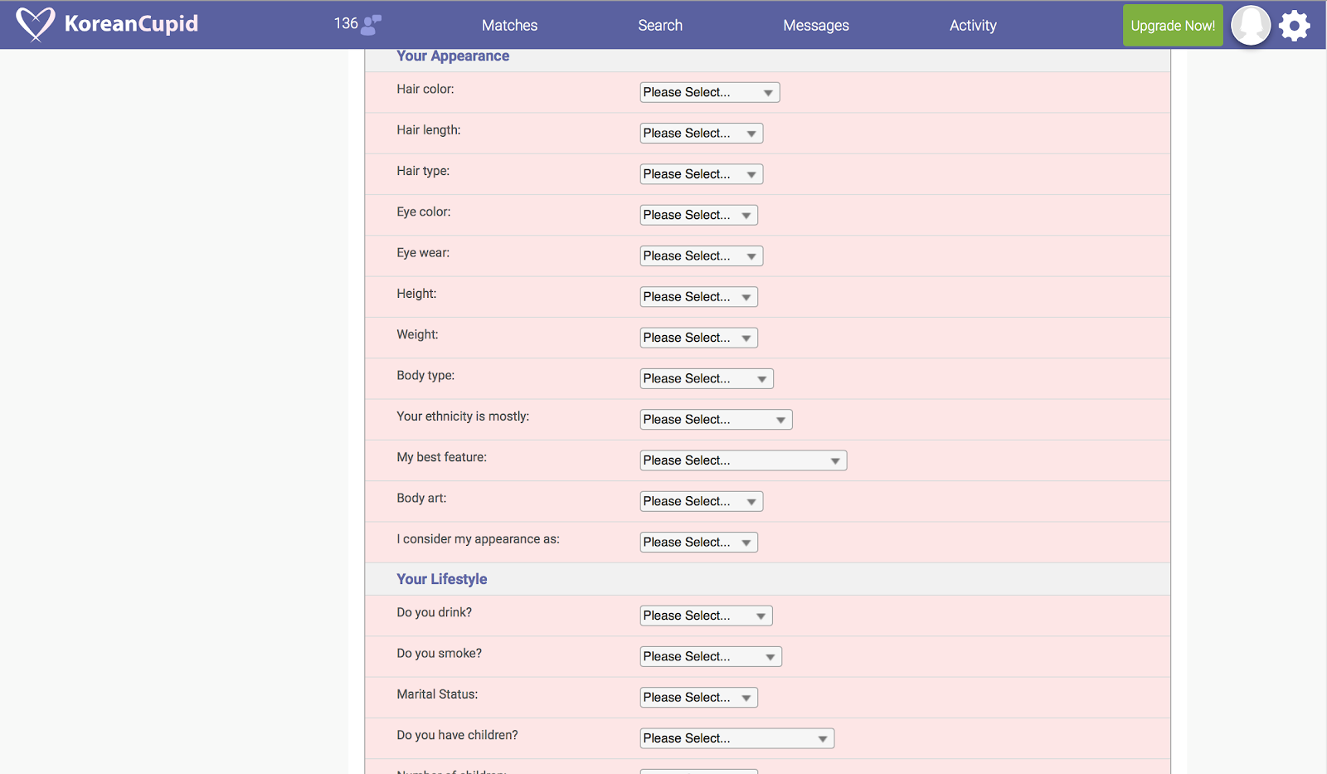Image resolution: width=1327 pixels, height=774 pixels.
Task: Open the Activity menu item
Action: (973, 26)
